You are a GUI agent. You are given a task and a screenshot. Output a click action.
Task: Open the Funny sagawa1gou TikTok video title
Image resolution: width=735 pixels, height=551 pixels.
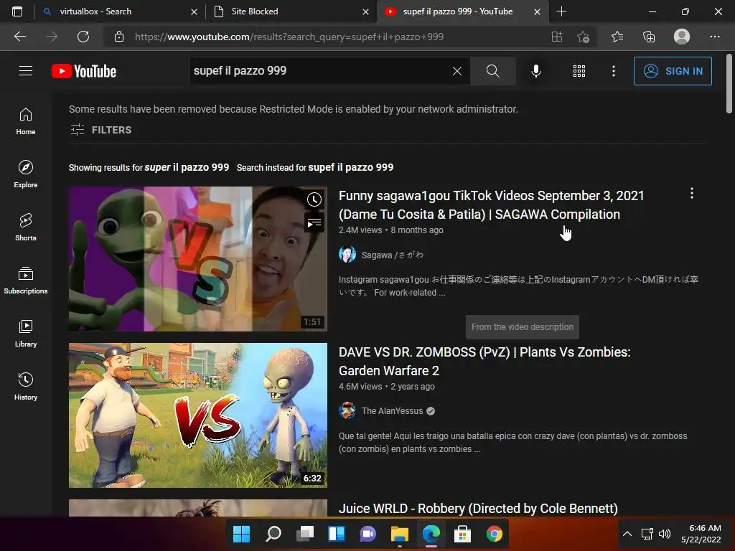point(491,204)
